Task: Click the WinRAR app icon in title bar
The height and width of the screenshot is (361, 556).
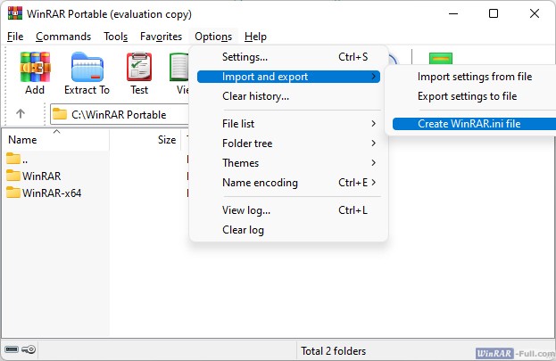Action: 14,14
